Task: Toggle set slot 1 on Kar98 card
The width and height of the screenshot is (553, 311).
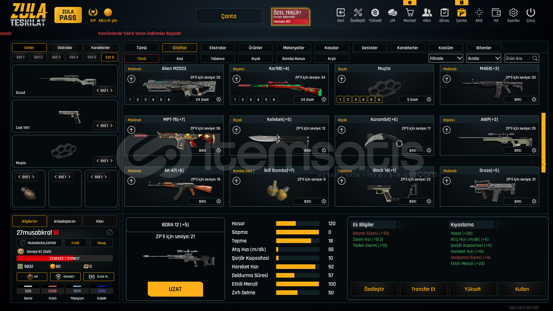Action: pos(235,100)
